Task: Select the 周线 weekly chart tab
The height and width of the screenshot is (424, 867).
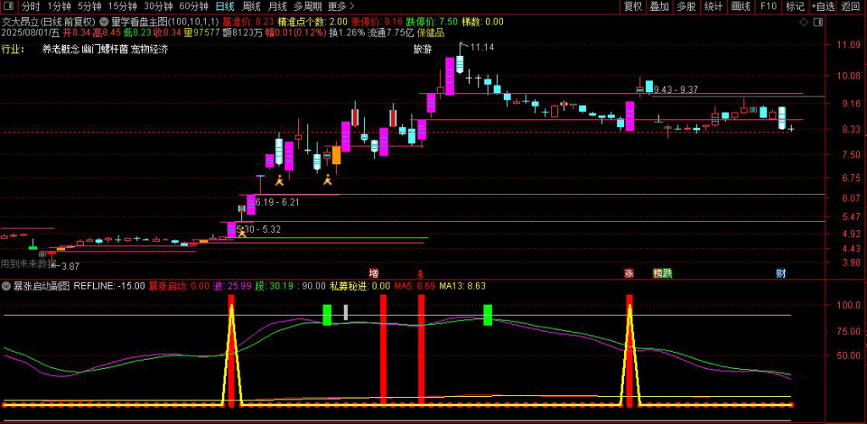Action: pyautogui.click(x=251, y=6)
